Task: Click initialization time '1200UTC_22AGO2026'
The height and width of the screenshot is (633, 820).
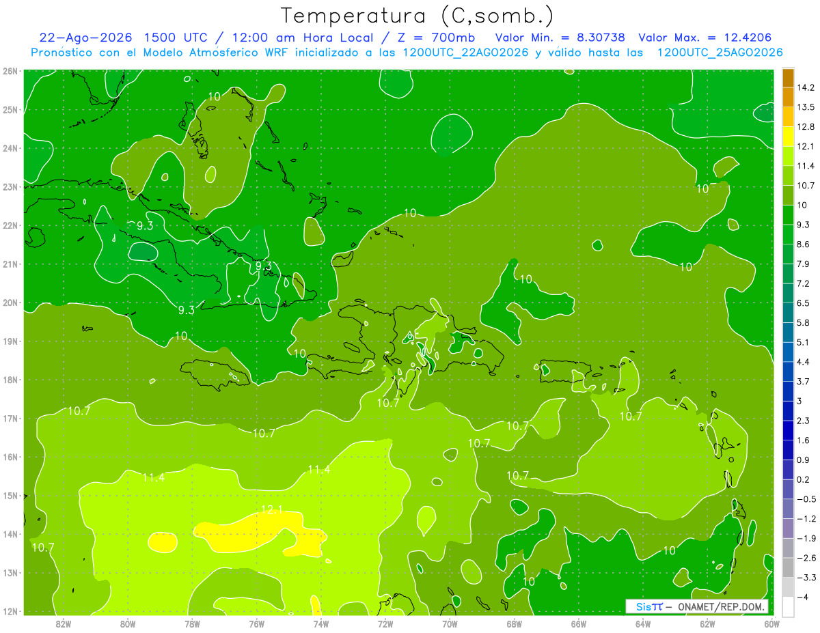Action: (465, 53)
